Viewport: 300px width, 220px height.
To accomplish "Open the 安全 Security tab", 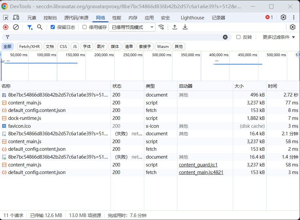I will tap(165, 18).
